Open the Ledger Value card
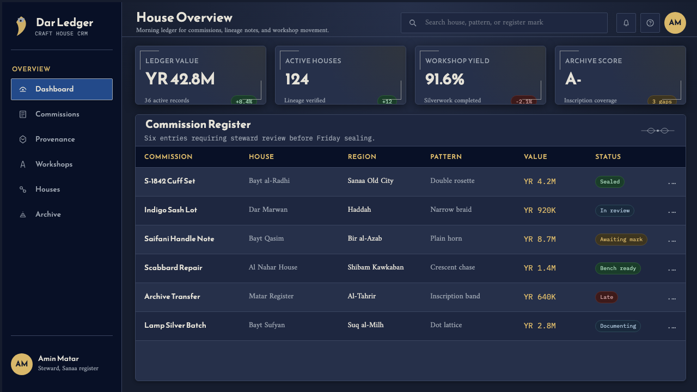 pos(200,75)
